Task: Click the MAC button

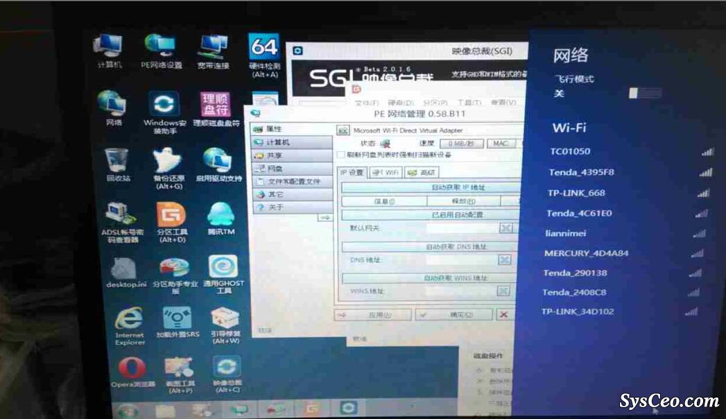Action: [x=500, y=144]
